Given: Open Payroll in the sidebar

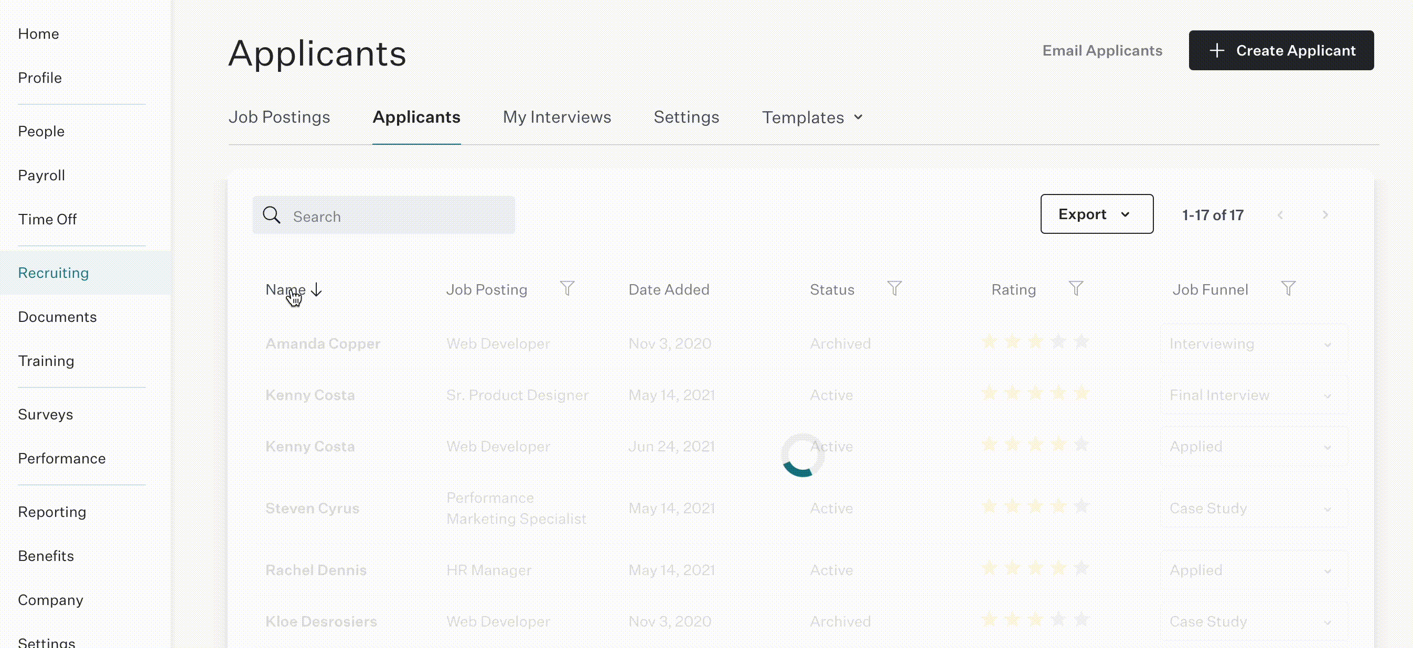Looking at the screenshot, I should point(41,176).
